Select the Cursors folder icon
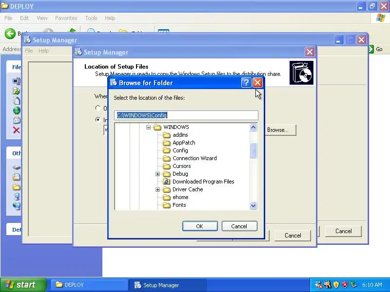The height and width of the screenshot is (292, 390). (166, 166)
